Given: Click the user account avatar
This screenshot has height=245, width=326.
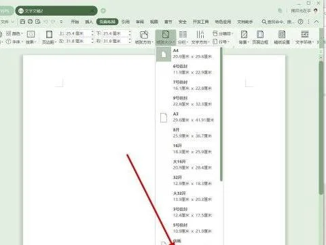Looking at the screenshot, I should tap(316, 10).
